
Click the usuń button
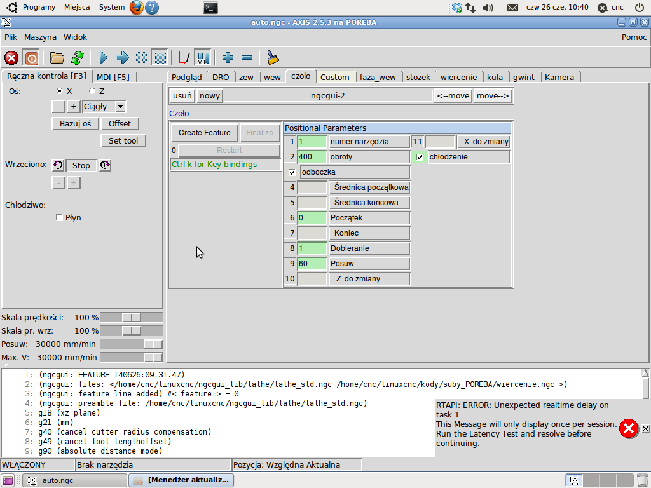click(182, 96)
